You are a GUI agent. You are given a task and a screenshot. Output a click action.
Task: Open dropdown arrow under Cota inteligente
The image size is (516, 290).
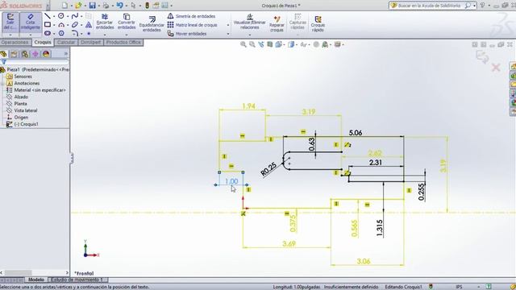point(31,35)
